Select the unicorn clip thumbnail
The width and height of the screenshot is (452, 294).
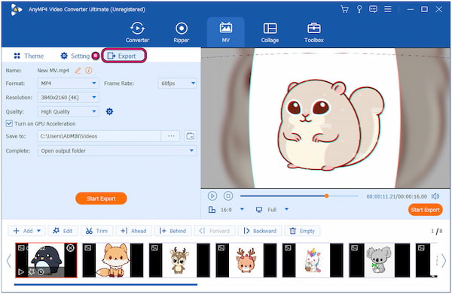point(313,260)
